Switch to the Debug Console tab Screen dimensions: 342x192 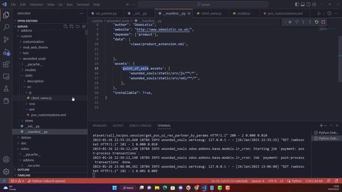click(x=140, y=126)
